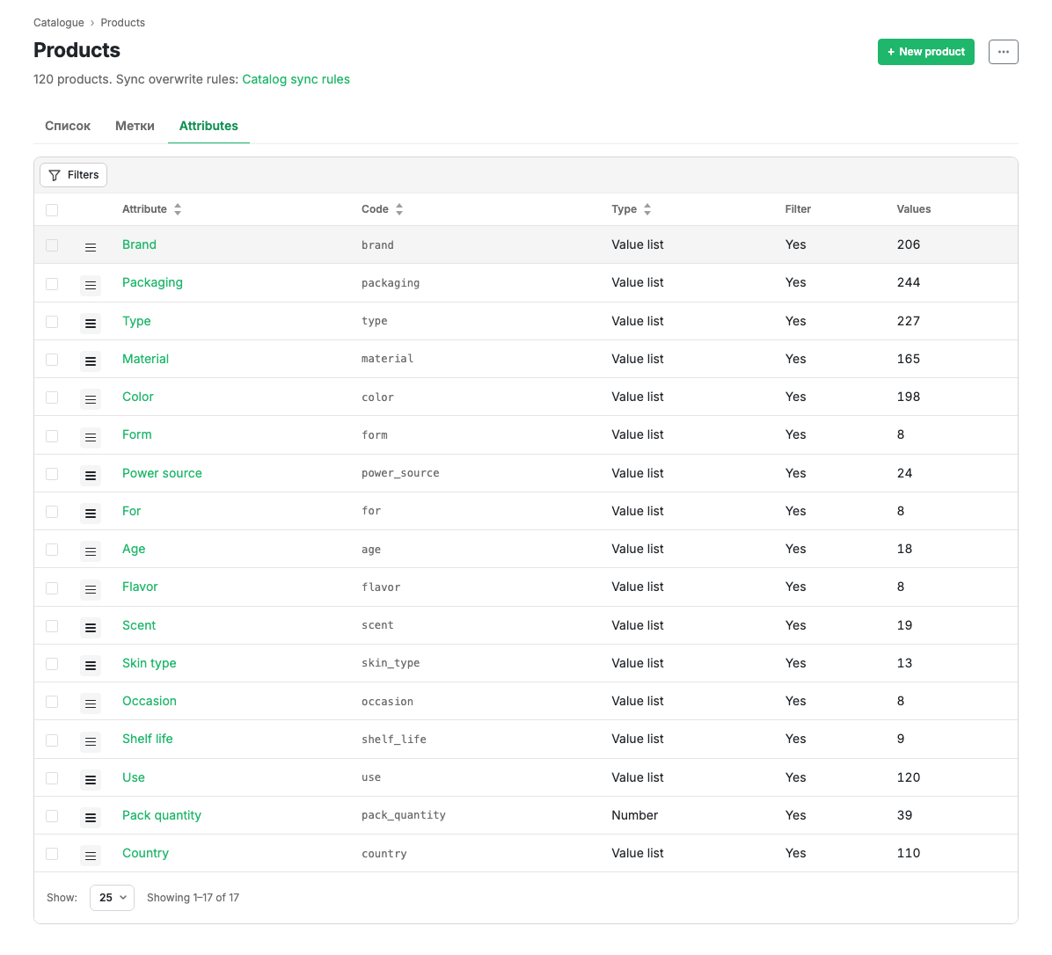Click the drag handle icon for Type row
The image size is (1052, 955).
(91, 324)
